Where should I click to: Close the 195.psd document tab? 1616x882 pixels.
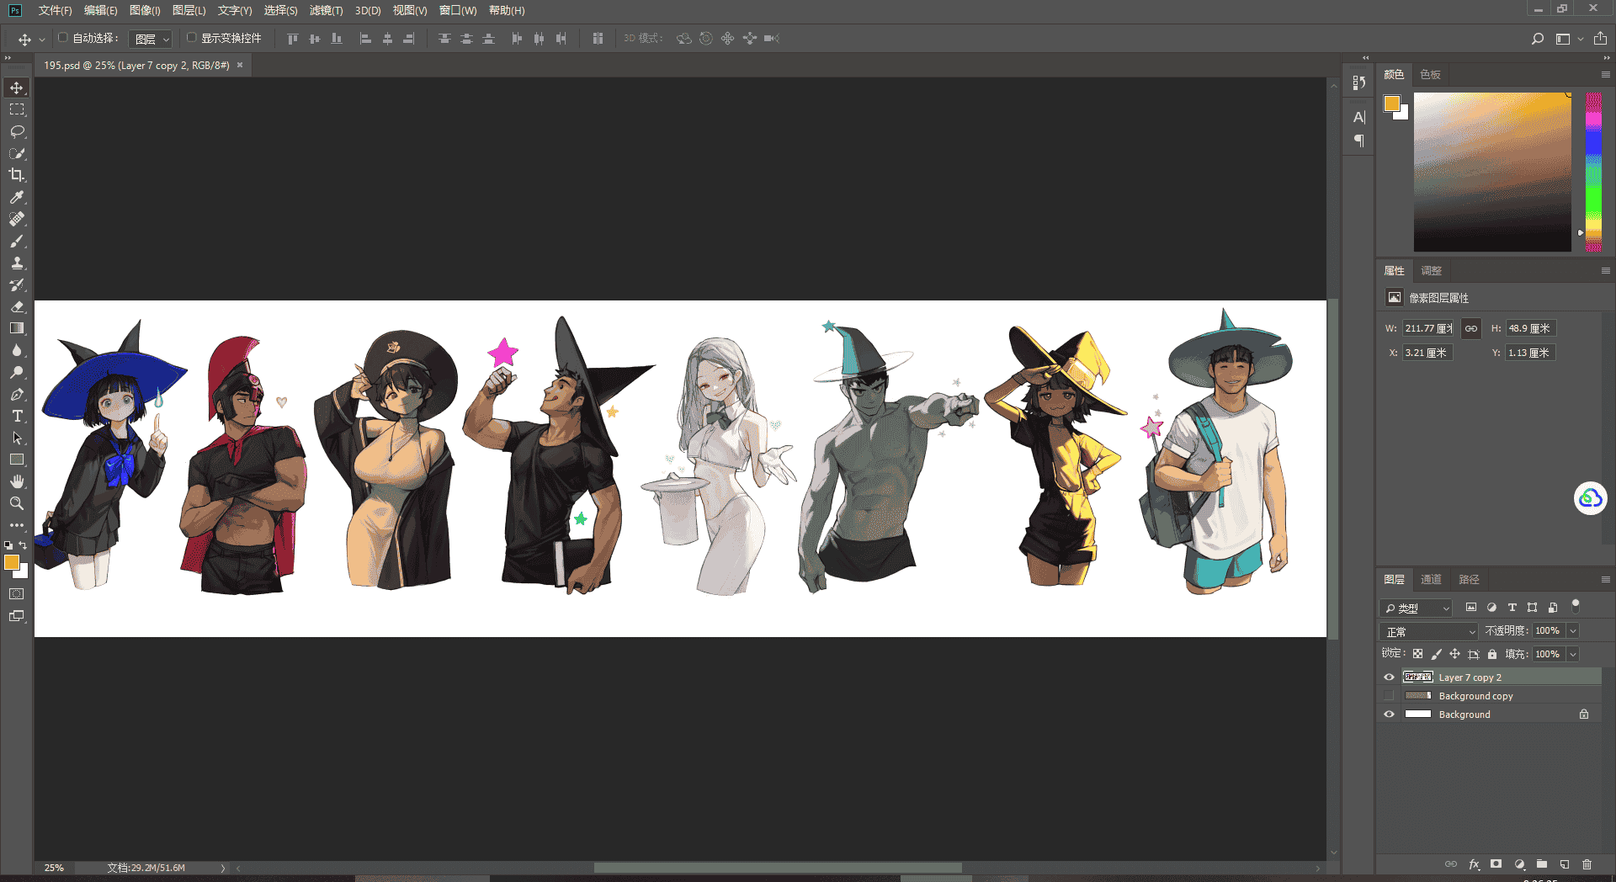pos(240,65)
